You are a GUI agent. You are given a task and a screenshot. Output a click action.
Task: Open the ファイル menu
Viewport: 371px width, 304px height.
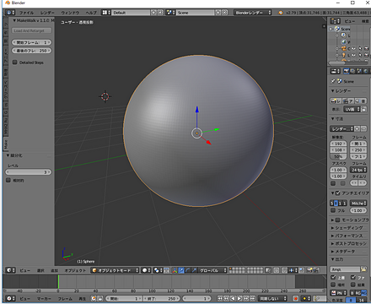pyautogui.click(x=26, y=13)
